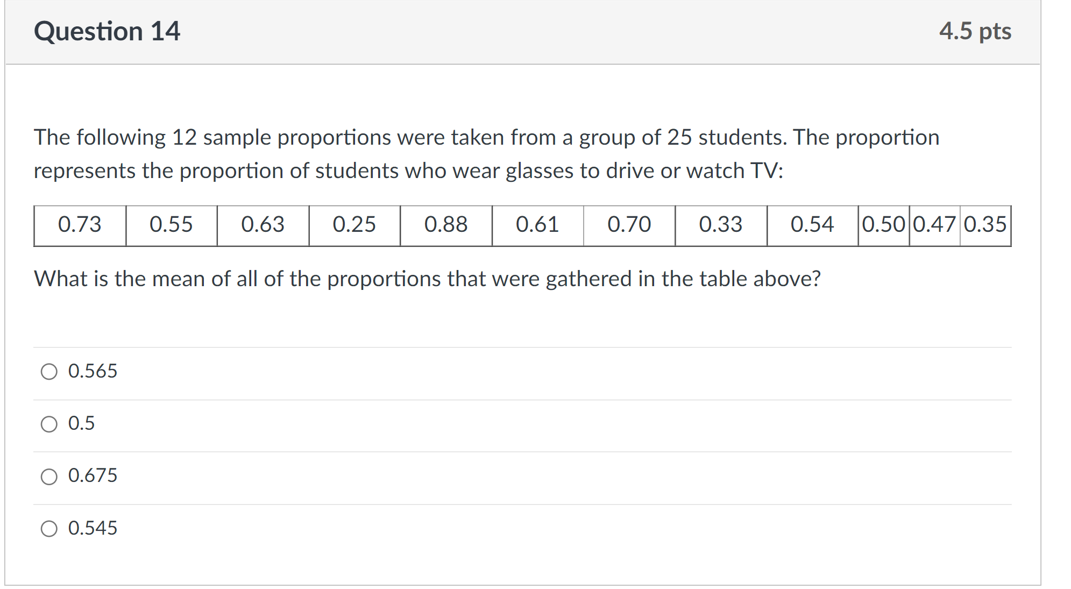Click the 0.33 table cell
Screen dimensions: 1071x589
coord(721,225)
